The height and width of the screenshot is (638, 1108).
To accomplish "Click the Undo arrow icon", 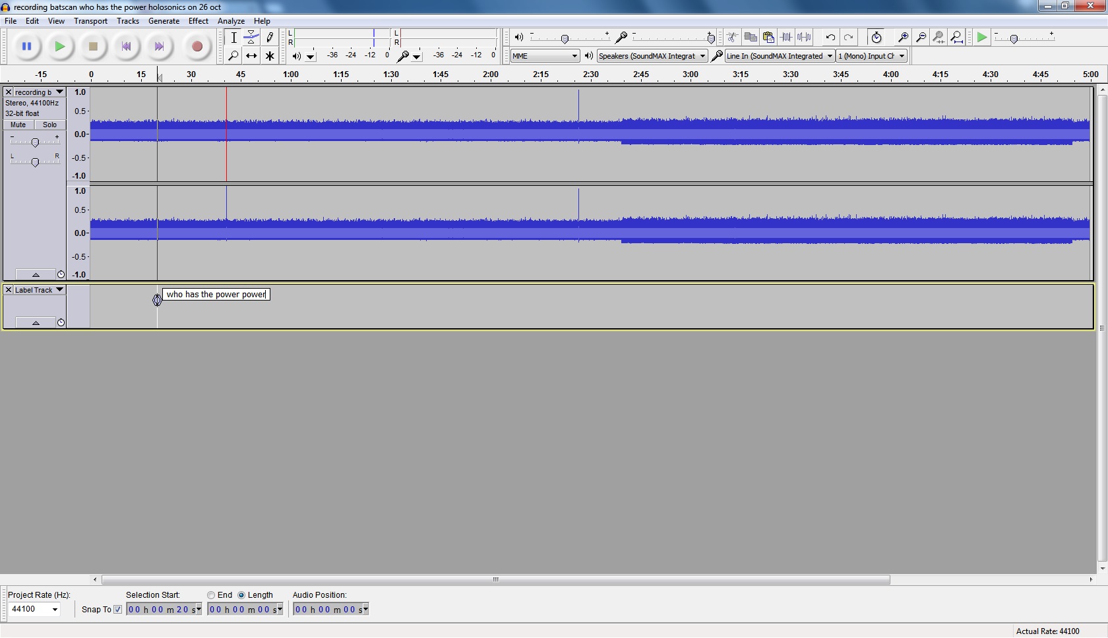I will (x=830, y=38).
